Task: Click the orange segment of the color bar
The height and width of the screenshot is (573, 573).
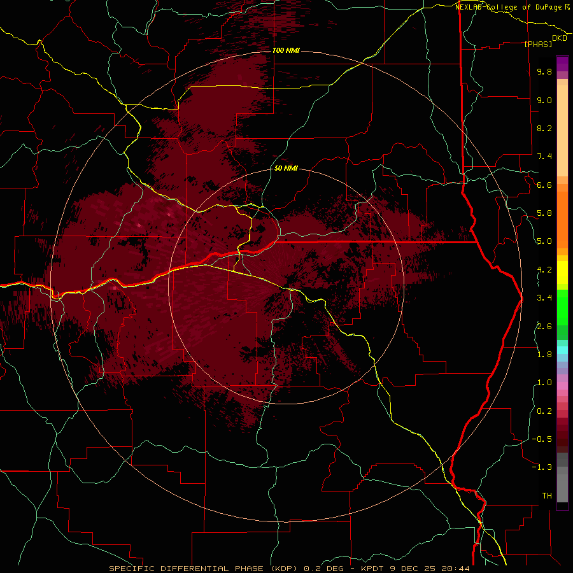Action: [x=562, y=219]
